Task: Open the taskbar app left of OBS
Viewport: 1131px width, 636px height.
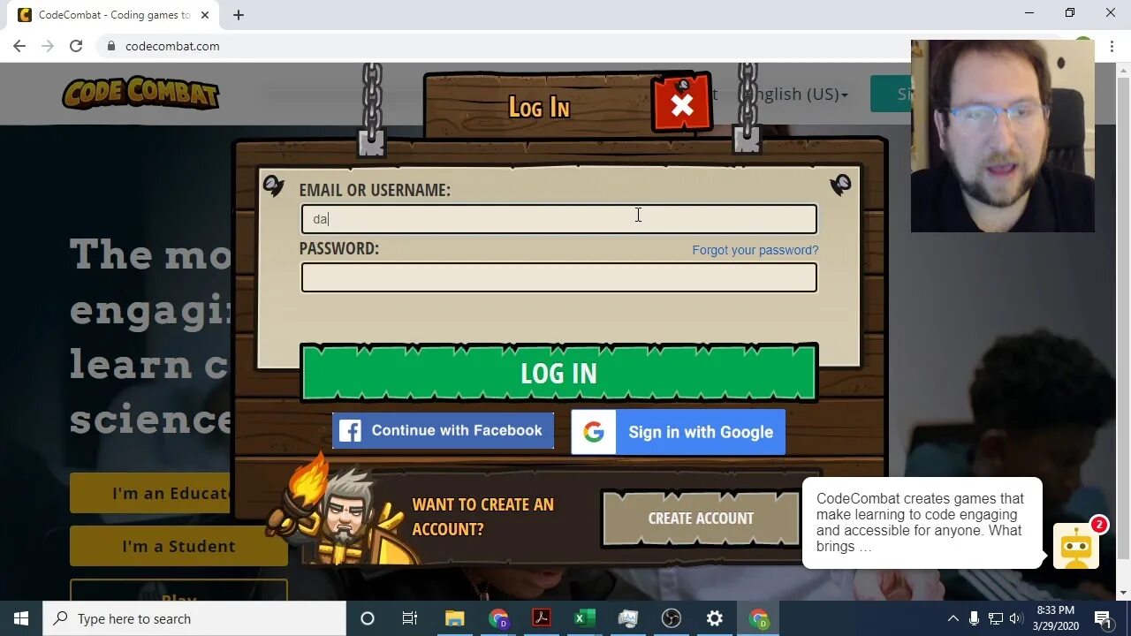Action: click(628, 618)
